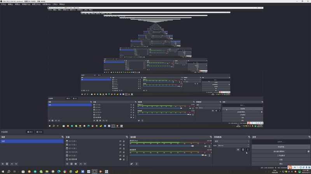Open transition properties dots icon
Image resolution: width=311 pixels, height=174 pixels.
248,150
